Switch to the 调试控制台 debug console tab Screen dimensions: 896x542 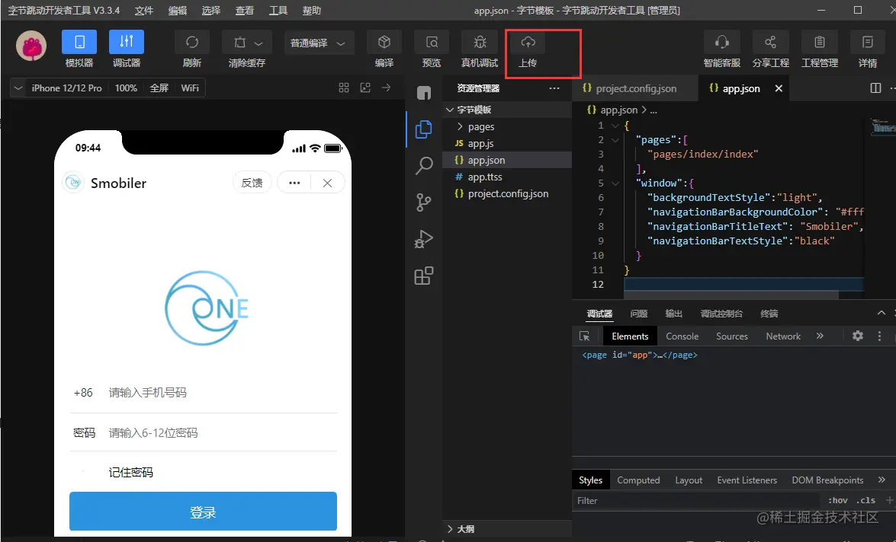721,313
